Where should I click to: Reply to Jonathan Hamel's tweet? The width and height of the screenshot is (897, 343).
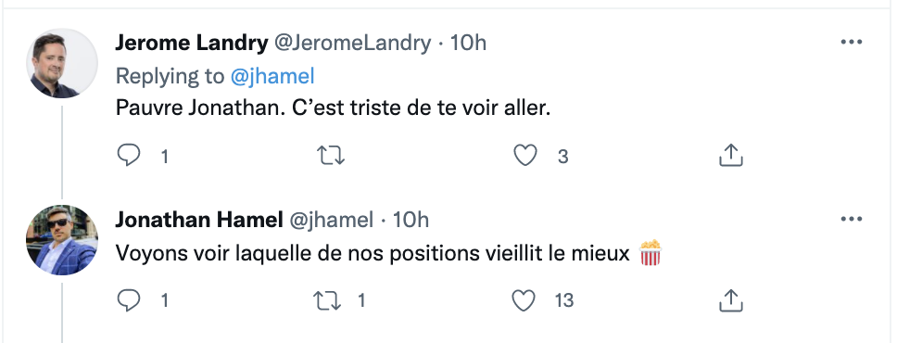pyautogui.click(x=129, y=300)
